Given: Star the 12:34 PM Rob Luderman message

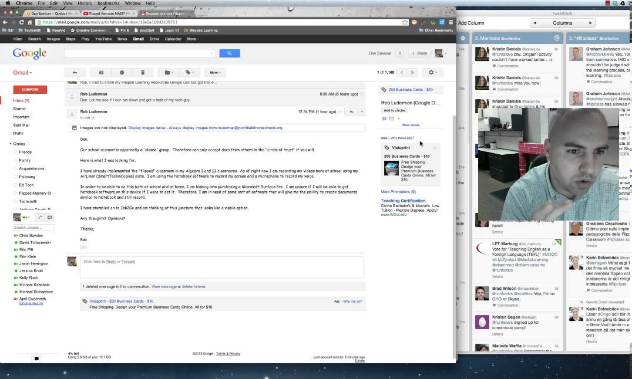Looking at the screenshot, I should point(340,111).
